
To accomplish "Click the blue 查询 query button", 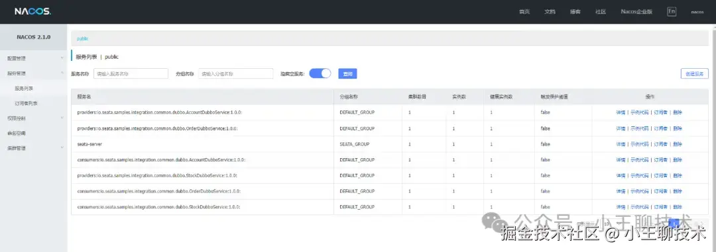I will click(x=347, y=73).
